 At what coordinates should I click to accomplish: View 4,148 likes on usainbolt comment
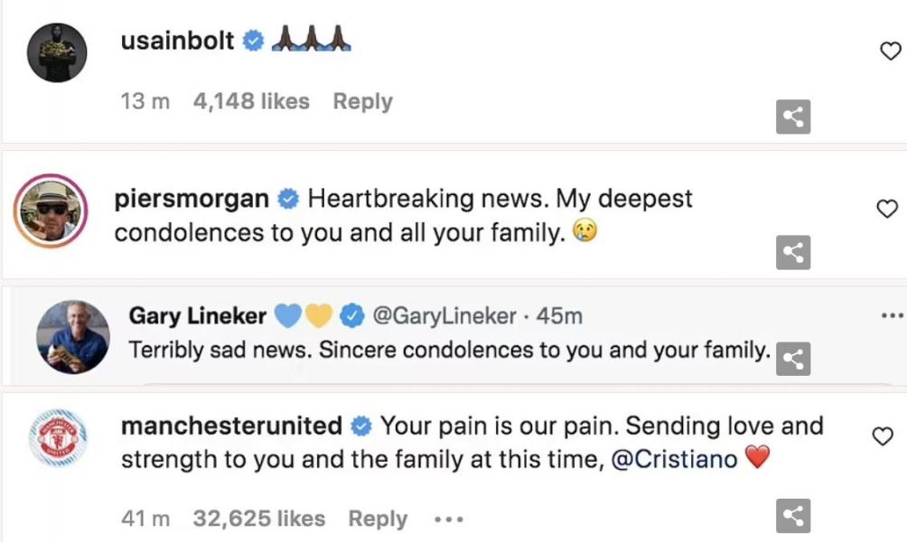[x=251, y=102]
